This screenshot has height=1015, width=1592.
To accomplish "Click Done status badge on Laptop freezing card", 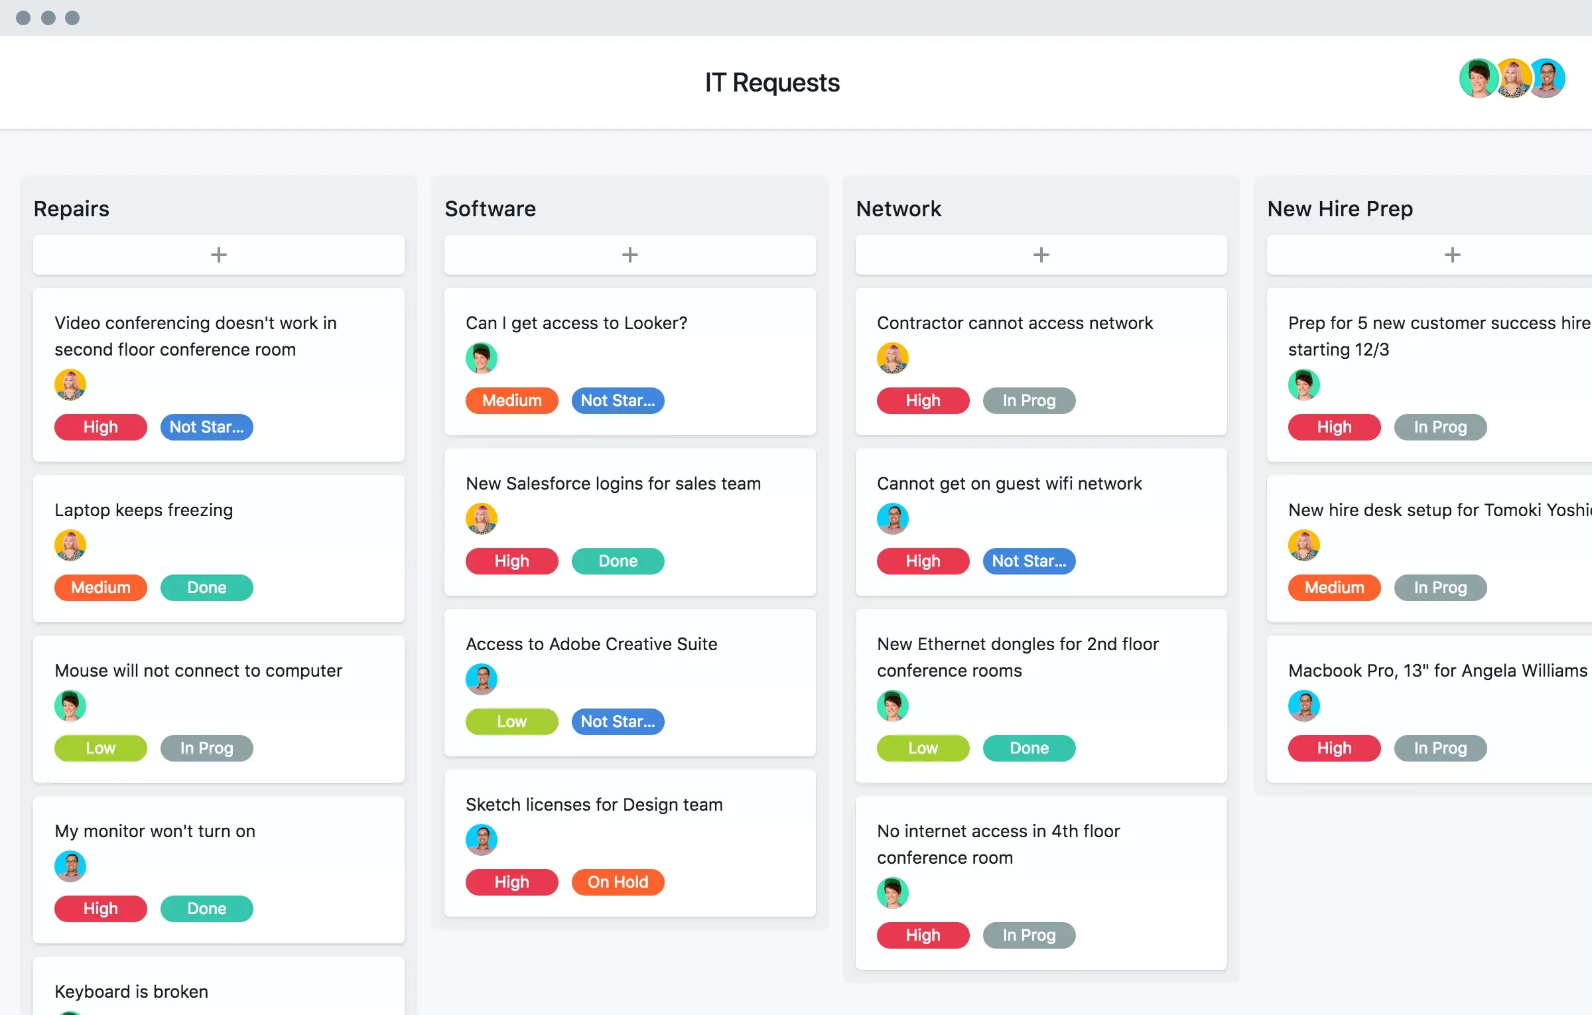I will click(x=206, y=587).
